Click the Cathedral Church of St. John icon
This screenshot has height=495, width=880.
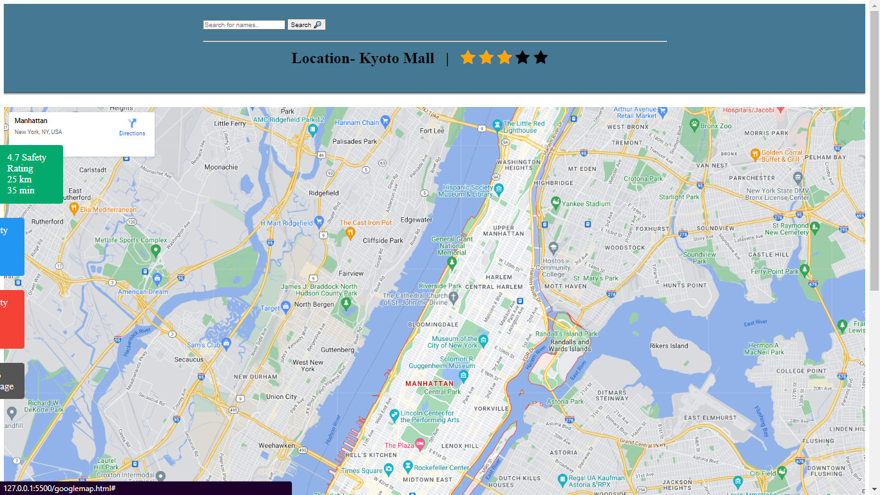coord(454,297)
